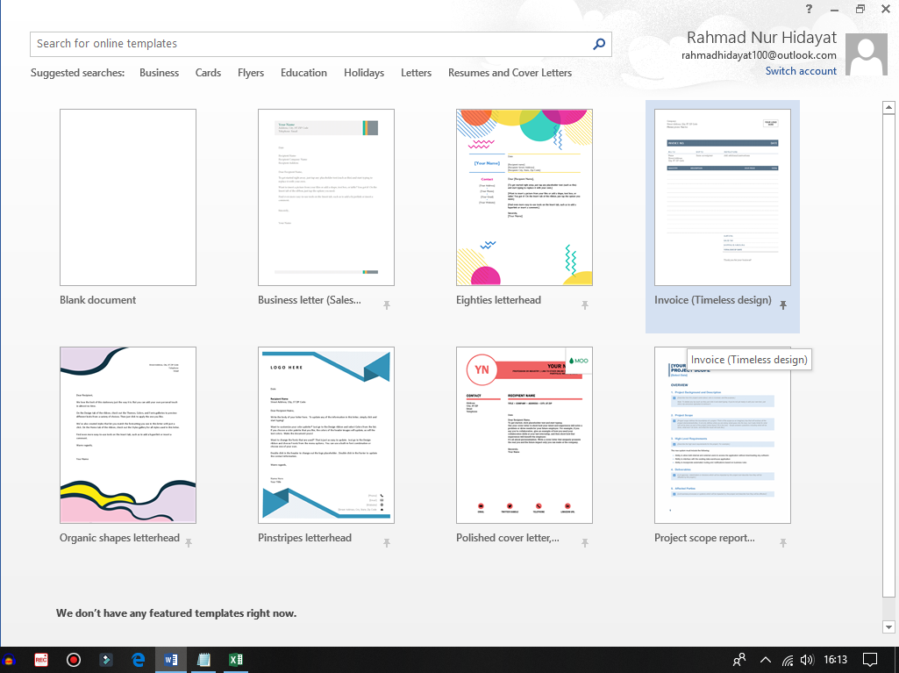Pin the Polished cover letter template
This screenshot has width=899, height=673.
[x=585, y=543]
